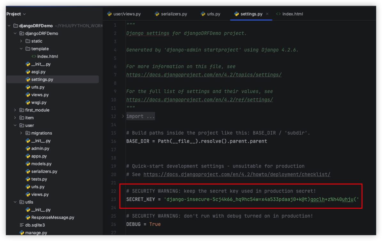Viewport: 382px width, 241px height.
Task: Open the Project view dropdown
Action: 16,14
